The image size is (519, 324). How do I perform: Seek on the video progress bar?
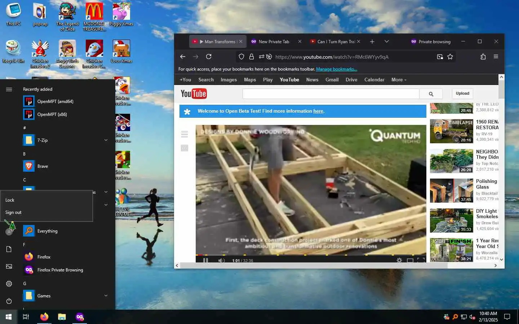[311, 255]
